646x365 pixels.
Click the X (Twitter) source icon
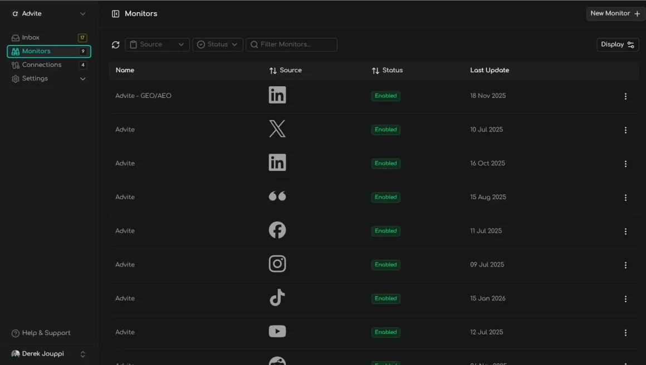[277, 129]
